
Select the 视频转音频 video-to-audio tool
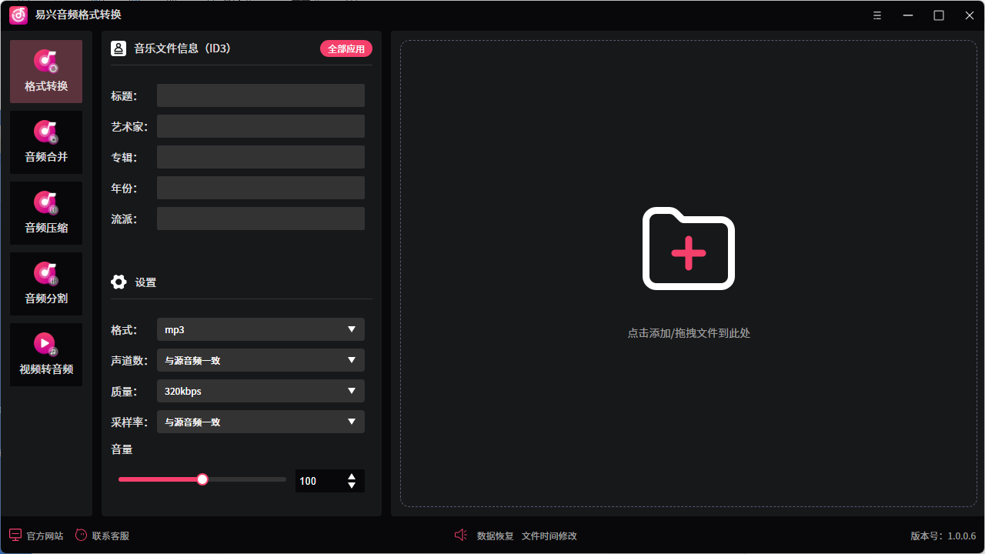point(45,354)
